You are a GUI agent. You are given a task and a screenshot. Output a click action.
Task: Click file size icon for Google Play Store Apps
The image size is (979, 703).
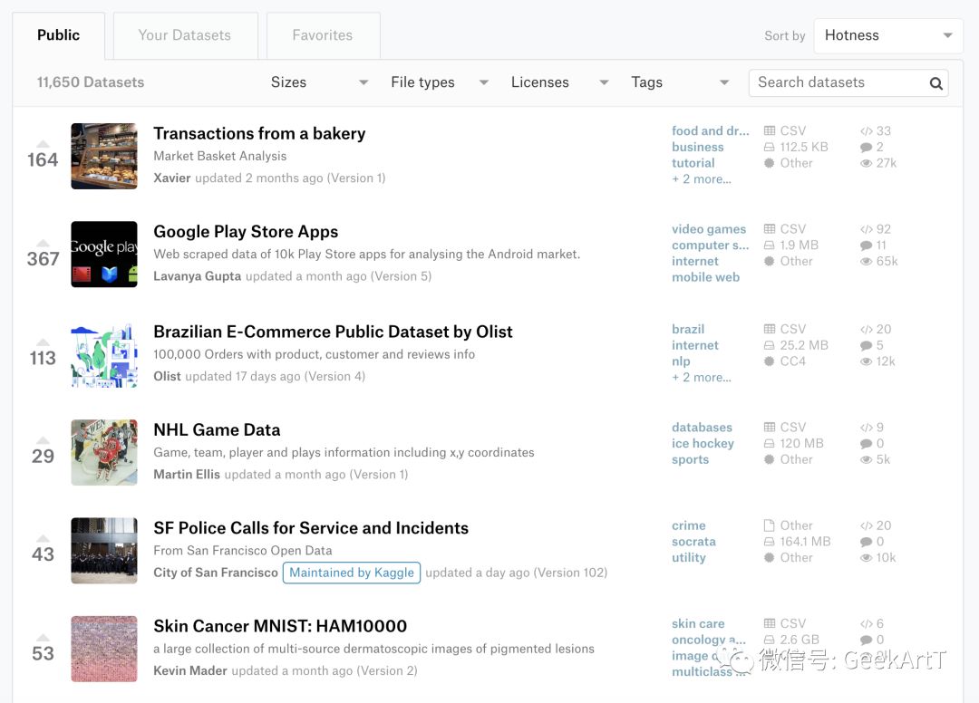(x=770, y=246)
